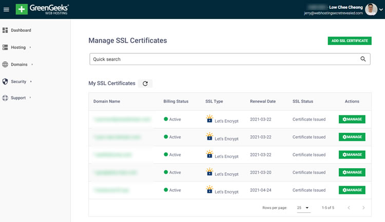385x222 pixels.
Task: Sort by SSL Status column header
Action: 303,102
